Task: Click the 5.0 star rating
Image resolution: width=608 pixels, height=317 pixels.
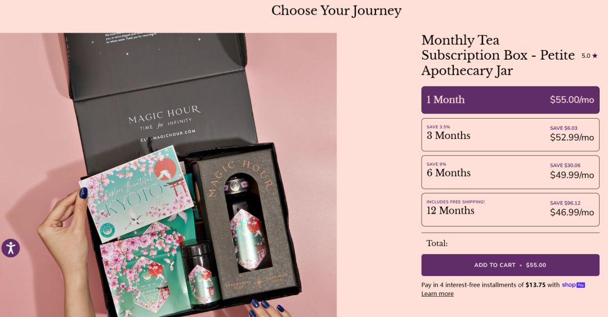Action: [x=589, y=56]
